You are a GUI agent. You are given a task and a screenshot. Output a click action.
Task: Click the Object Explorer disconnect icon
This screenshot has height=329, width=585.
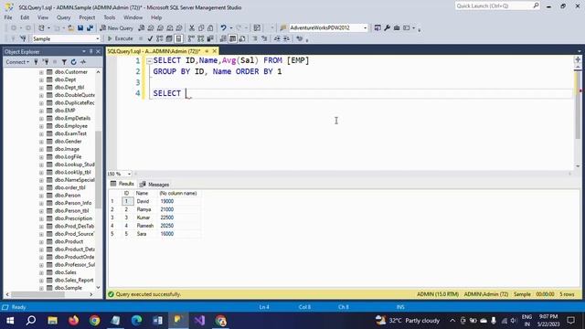coord(46,62)
